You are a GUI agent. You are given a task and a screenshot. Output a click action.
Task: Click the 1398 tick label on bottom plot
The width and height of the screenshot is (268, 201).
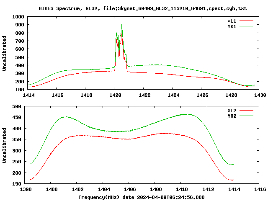point(26,189)
